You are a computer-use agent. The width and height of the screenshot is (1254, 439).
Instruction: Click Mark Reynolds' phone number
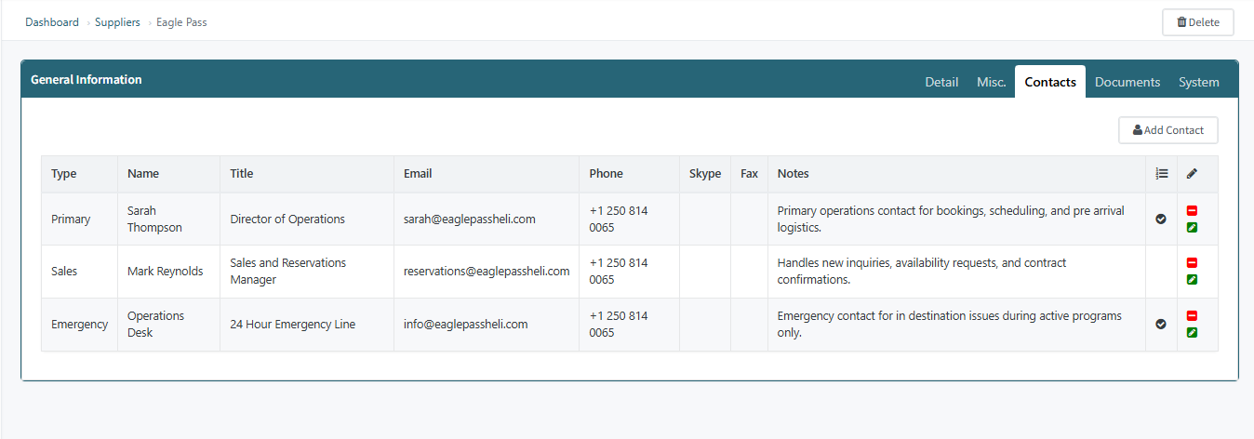click(619, 272)
